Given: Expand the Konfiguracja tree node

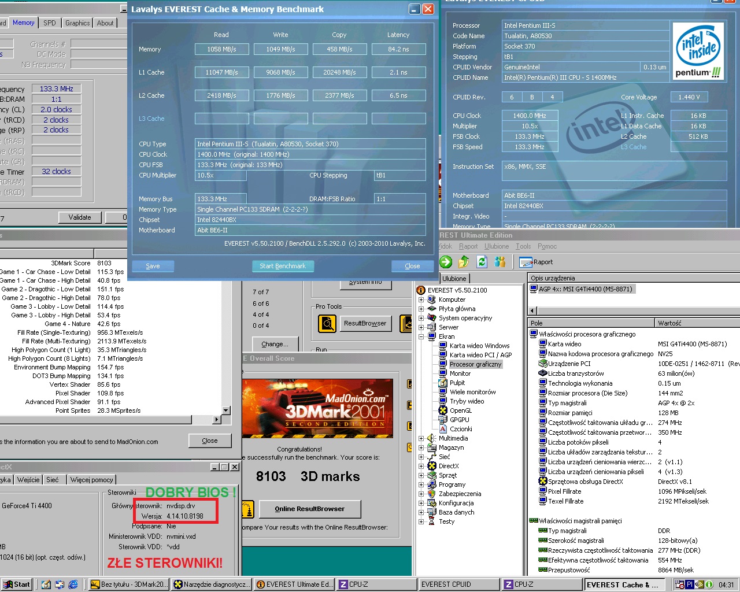Looking at the screenshot, I should coord(421,503).
